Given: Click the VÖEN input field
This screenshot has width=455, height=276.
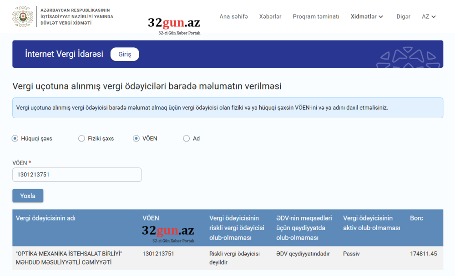Looking at the screenshot, I should pyautogui.click(x=77, y=175).
